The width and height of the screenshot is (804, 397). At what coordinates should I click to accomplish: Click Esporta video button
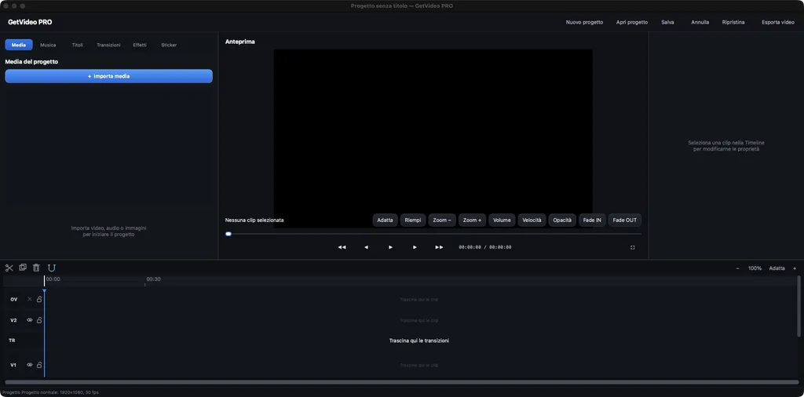coord(778,23)
